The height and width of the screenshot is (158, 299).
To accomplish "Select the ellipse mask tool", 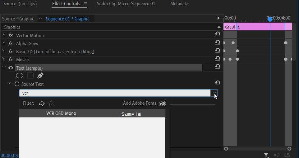I will 20,75.
